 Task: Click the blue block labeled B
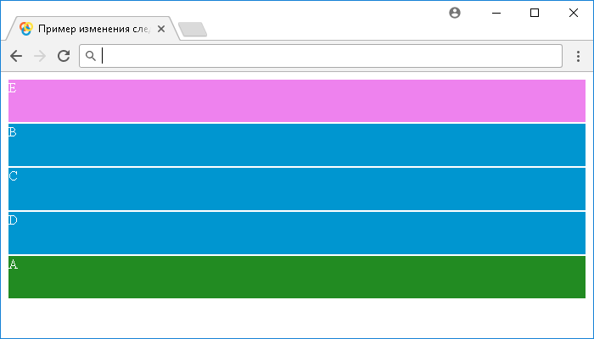pos(297,145)
